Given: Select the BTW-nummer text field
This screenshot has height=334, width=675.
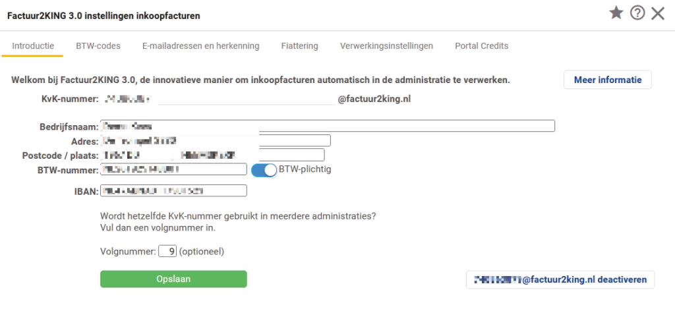Looking at the screenshot, I should 173,170.
